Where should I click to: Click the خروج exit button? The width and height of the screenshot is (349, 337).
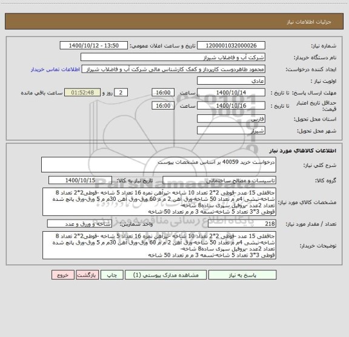point(63,275)
